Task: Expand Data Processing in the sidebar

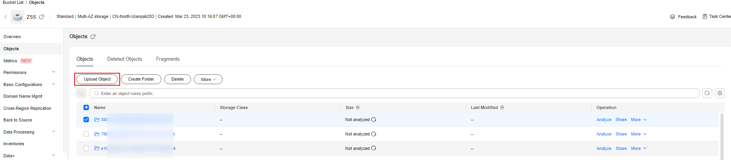Action: tap(53, 132)
